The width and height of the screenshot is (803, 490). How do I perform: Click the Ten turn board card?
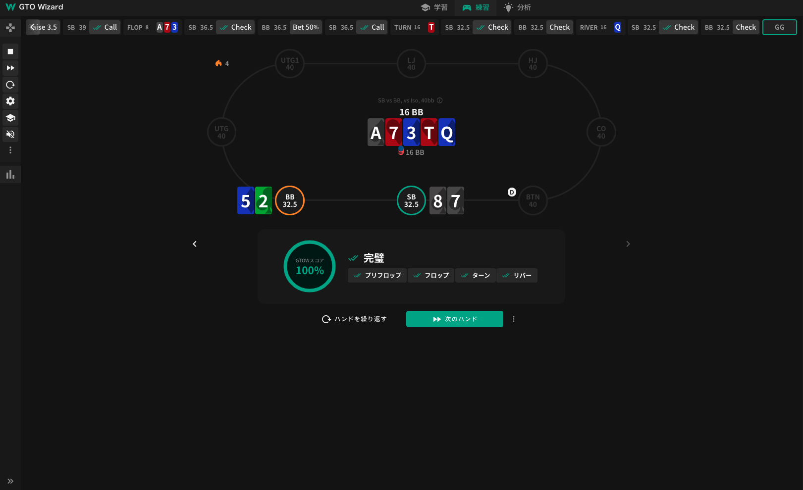click(429, 132)
